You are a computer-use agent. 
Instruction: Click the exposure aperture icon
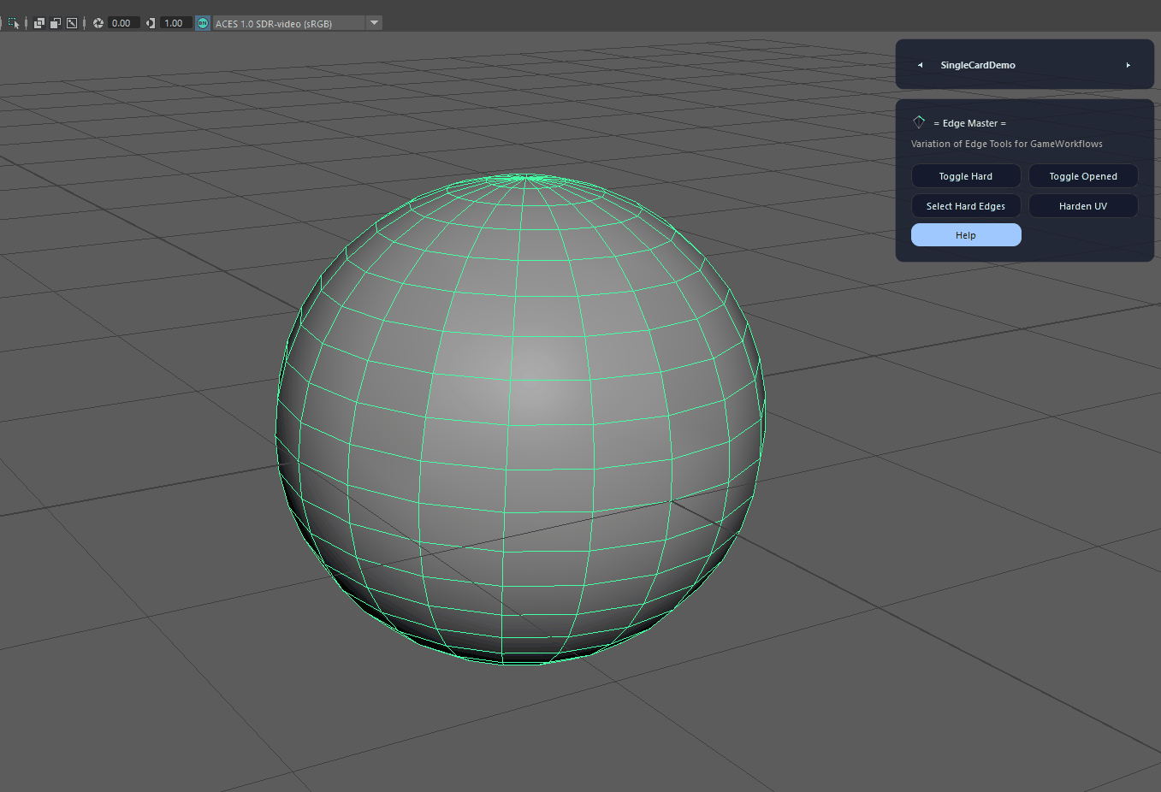point(98,23)
